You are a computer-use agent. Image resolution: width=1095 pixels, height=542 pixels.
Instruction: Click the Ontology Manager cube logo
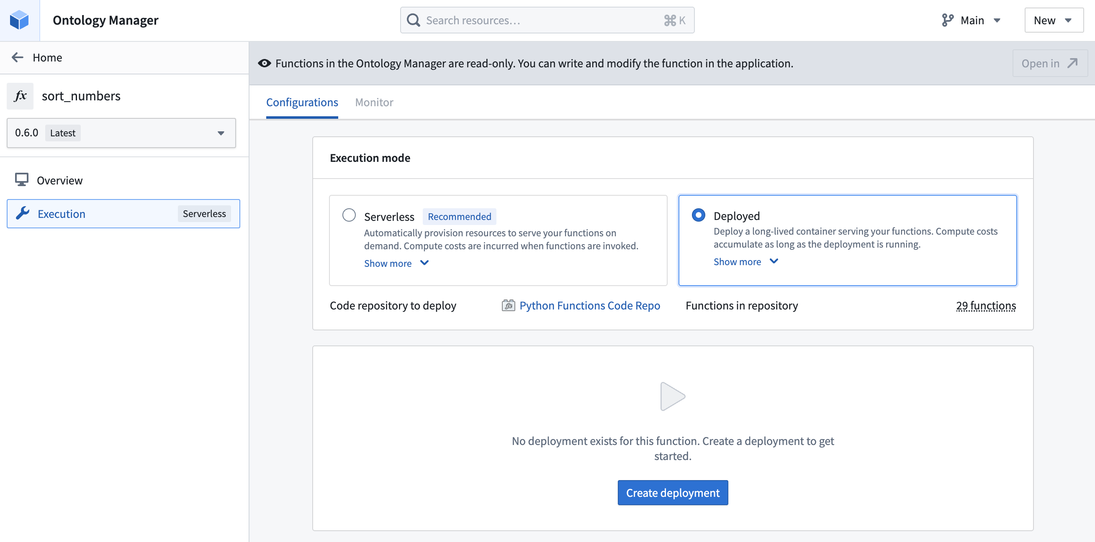click(x=19, y=20)
